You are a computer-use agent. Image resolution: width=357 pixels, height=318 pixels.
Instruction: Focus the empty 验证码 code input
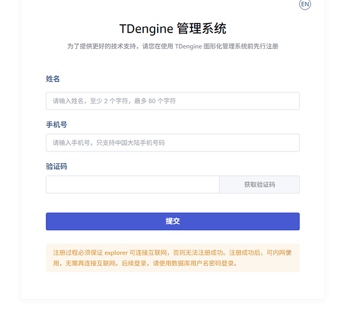(132, 184)
